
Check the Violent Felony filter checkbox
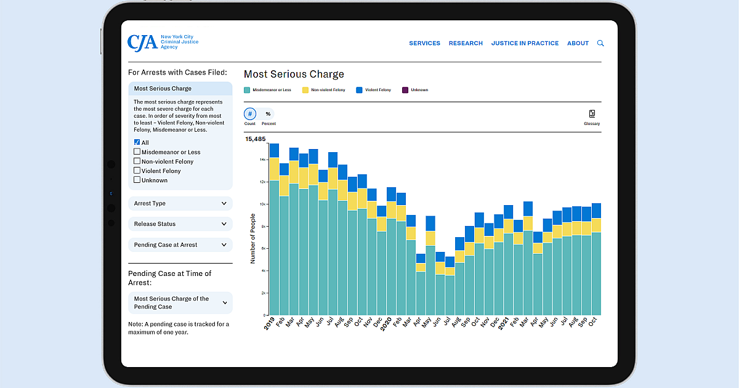(x=135, y=171)
